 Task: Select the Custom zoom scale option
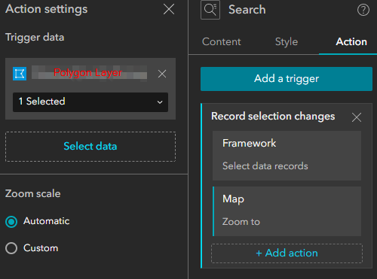click(x=11, y=248)
